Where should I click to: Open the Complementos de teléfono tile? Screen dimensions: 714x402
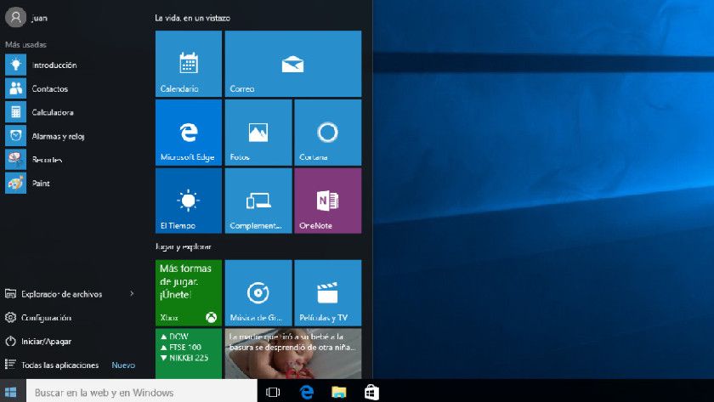click(258, 201)
